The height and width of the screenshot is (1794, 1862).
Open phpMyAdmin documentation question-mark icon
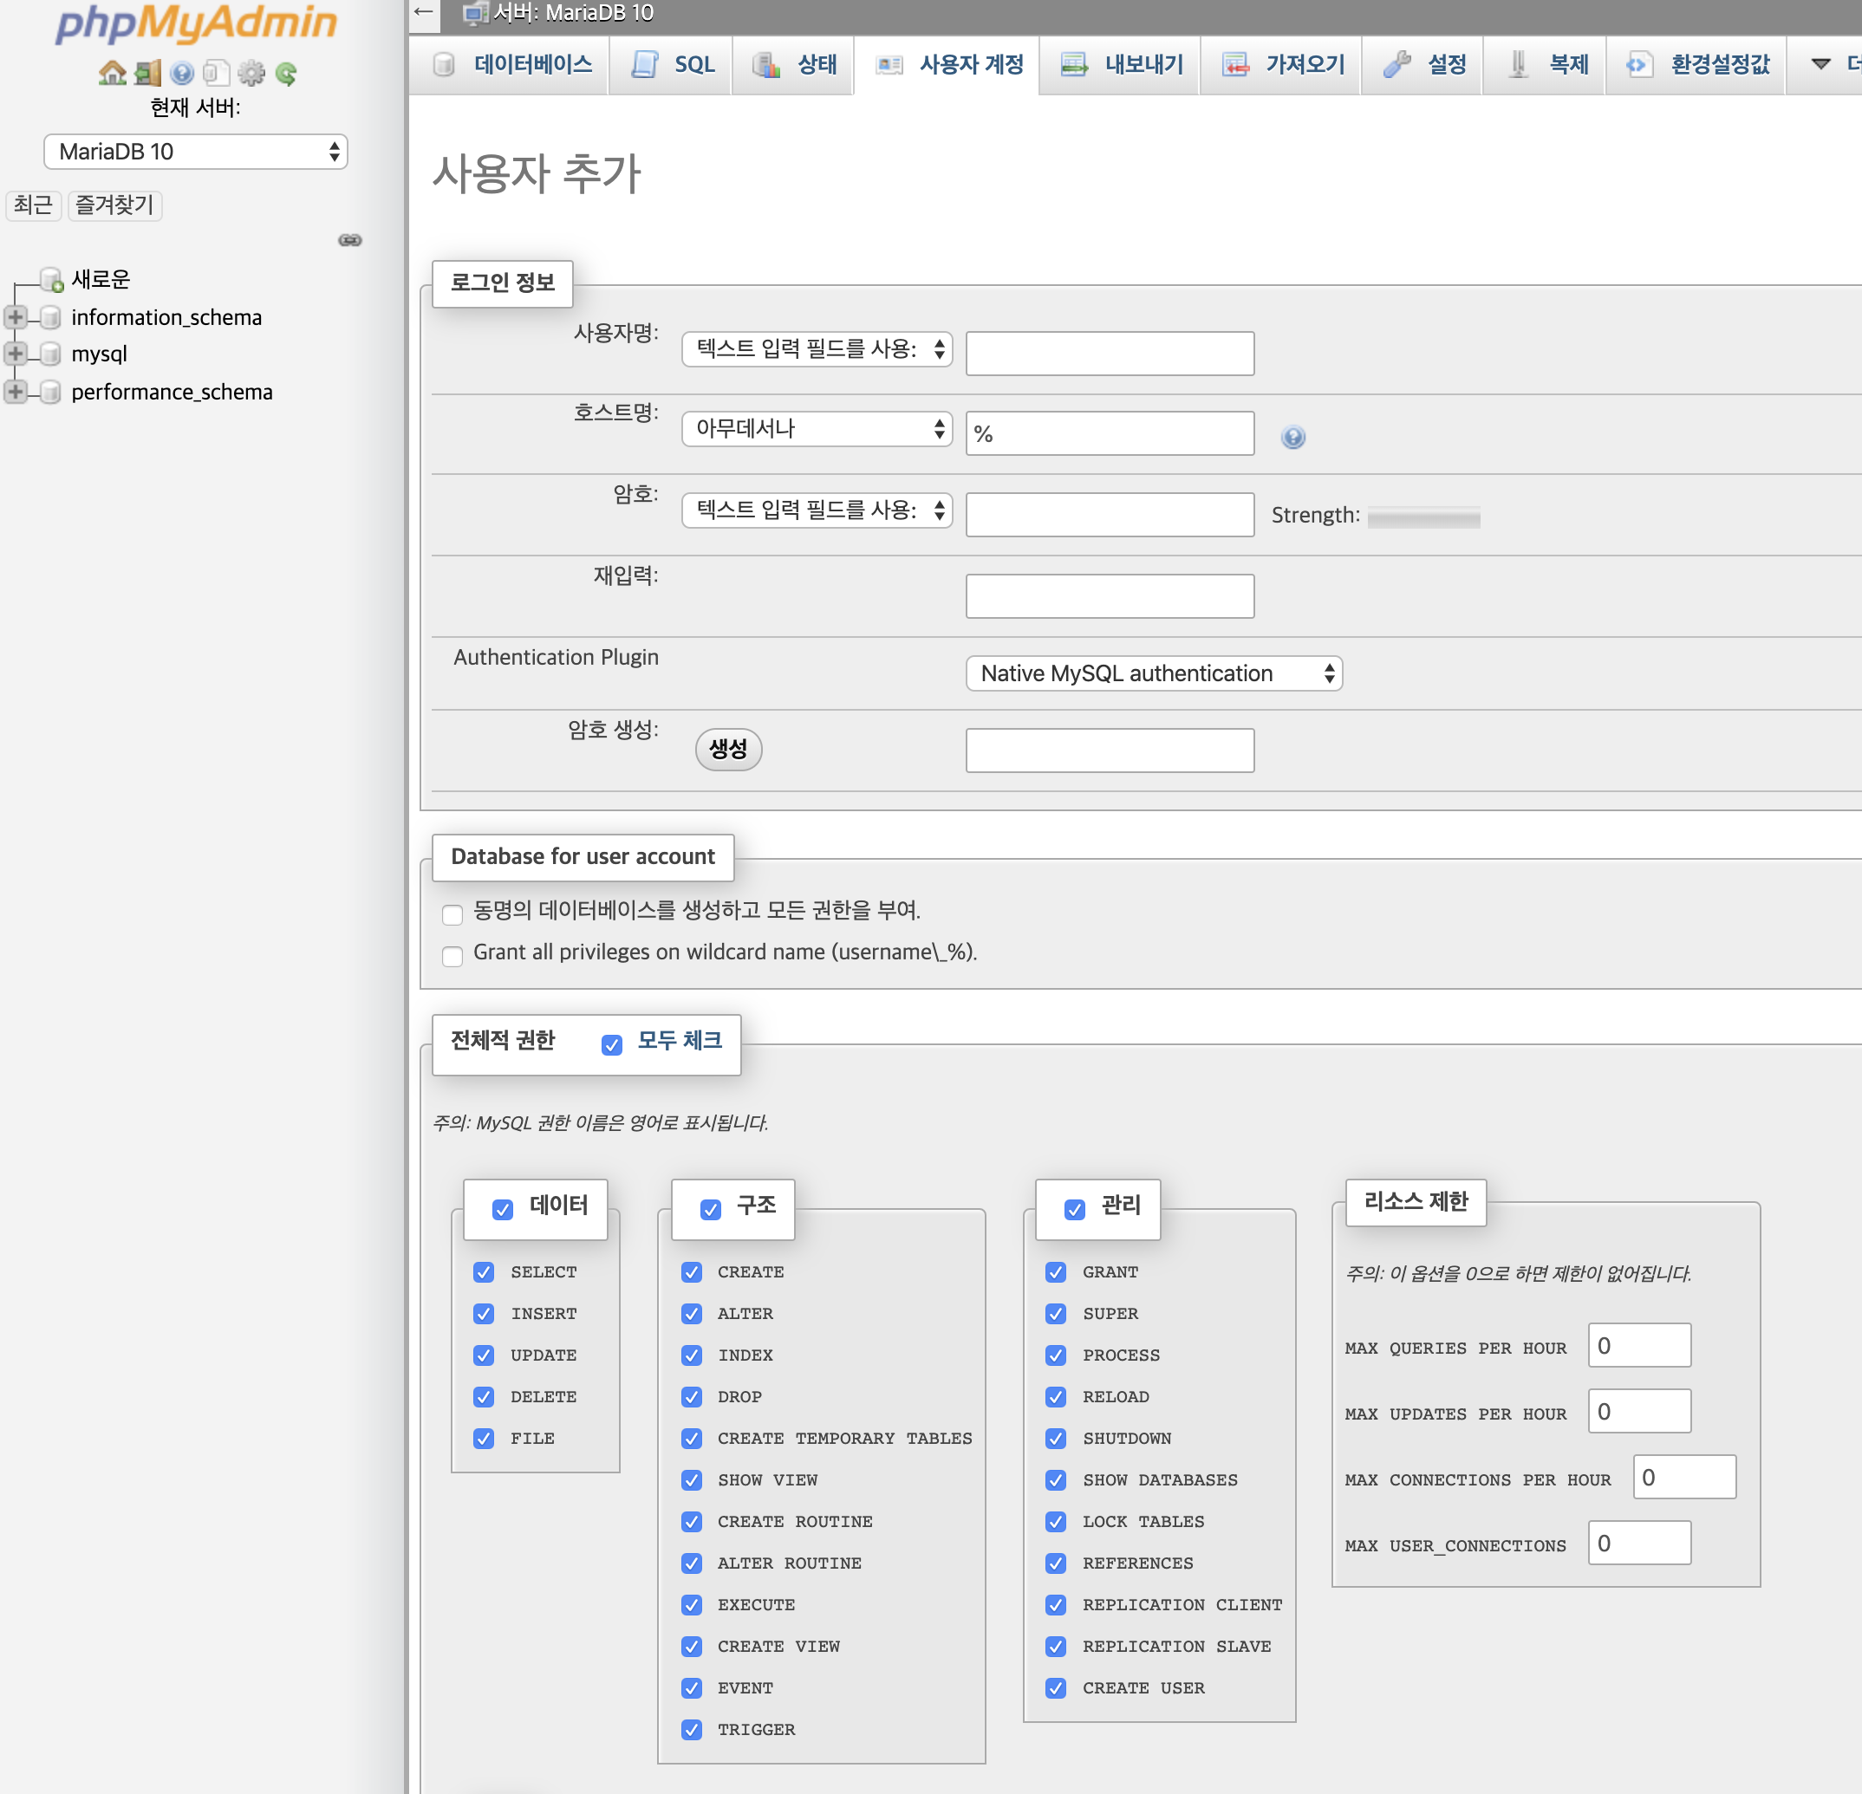182,72
